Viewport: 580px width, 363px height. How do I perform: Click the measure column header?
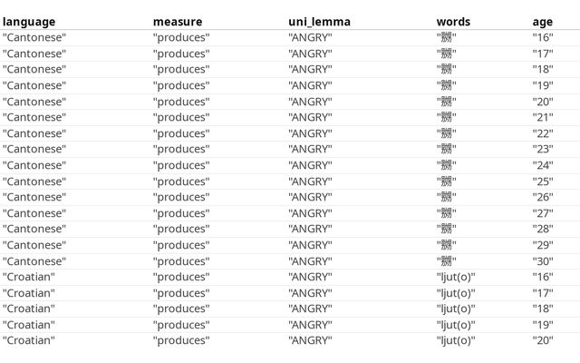[x=178, y=22]
